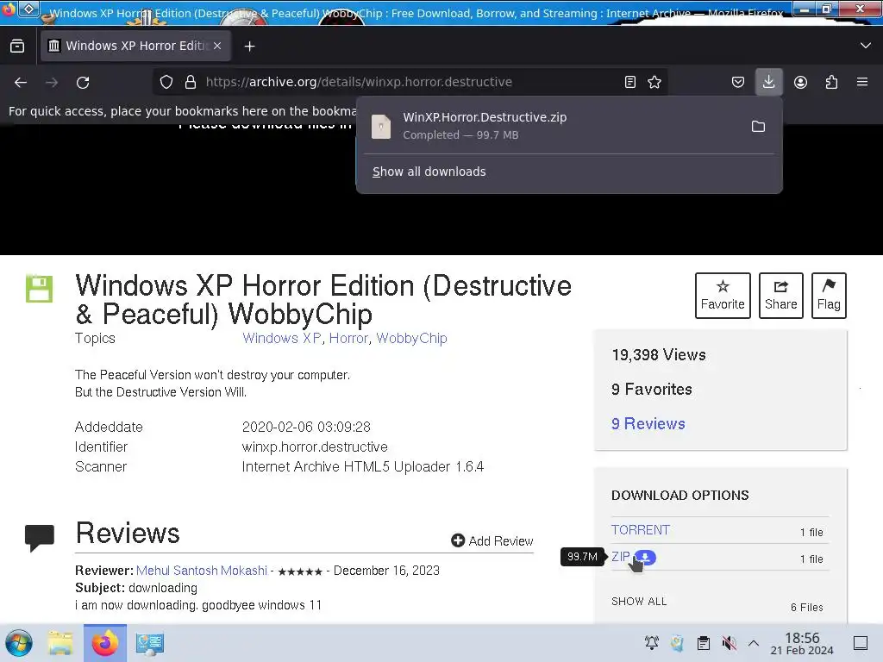Image resolution: width=883 pixels, height=662 pixels.
Task: Jump to 9 Reviews link
Action: pos(648,424)
